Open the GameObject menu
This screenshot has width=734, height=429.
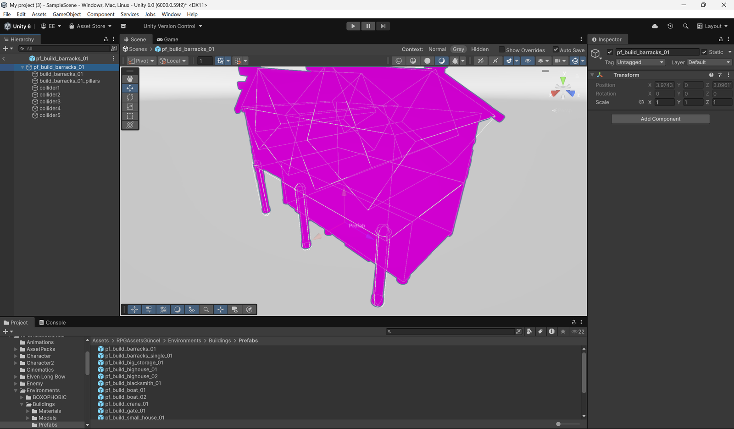tap(67, 14)
